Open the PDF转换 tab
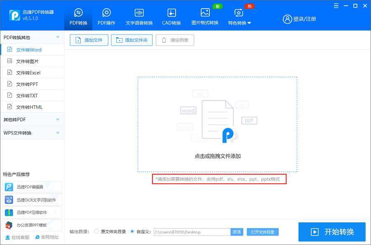 [x=78, y=17]
